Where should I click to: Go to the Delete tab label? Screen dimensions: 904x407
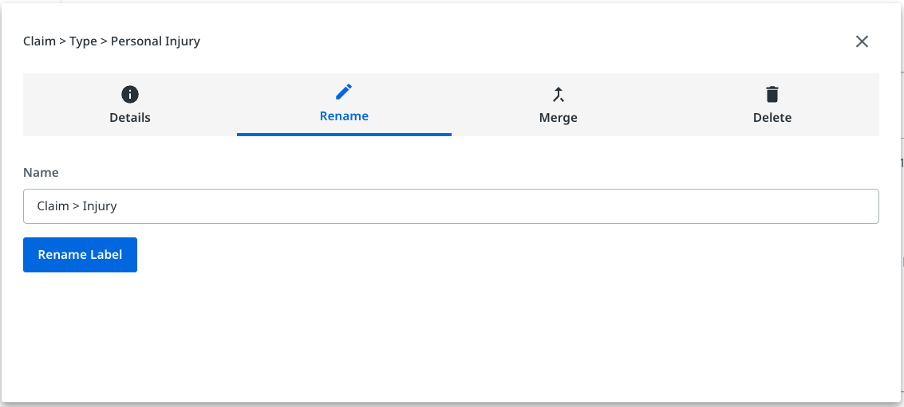click(772, 118)
